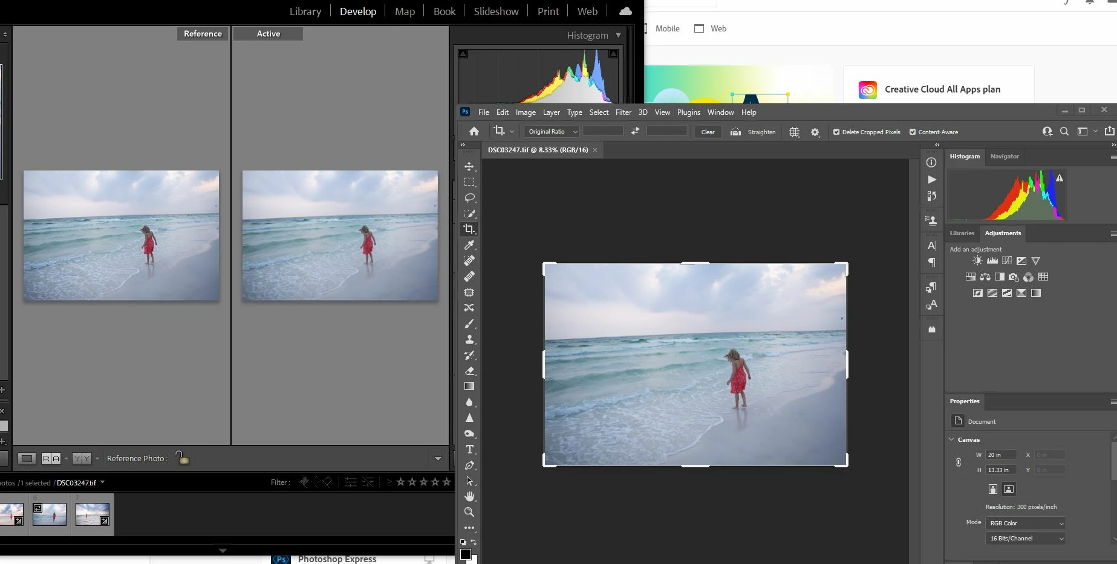Select the Rectangular Marquee tool
1117x564 pixels.
469,182
